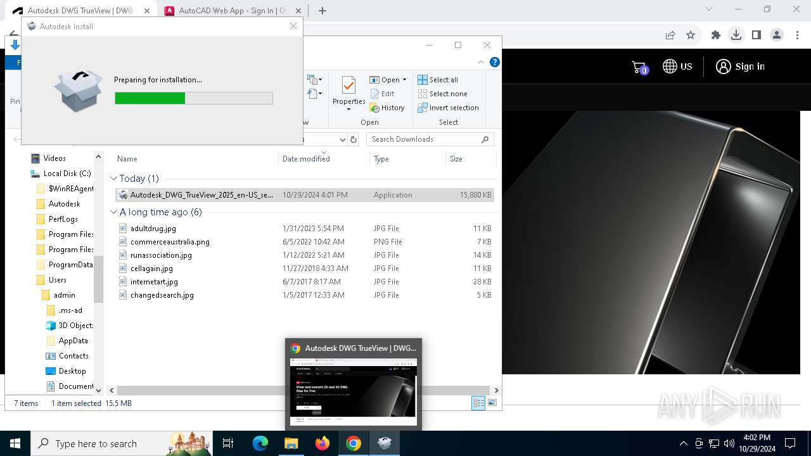811x456 pixels.
Task: Open Explorer help question mark icon
Action: [x=495, y=62]
